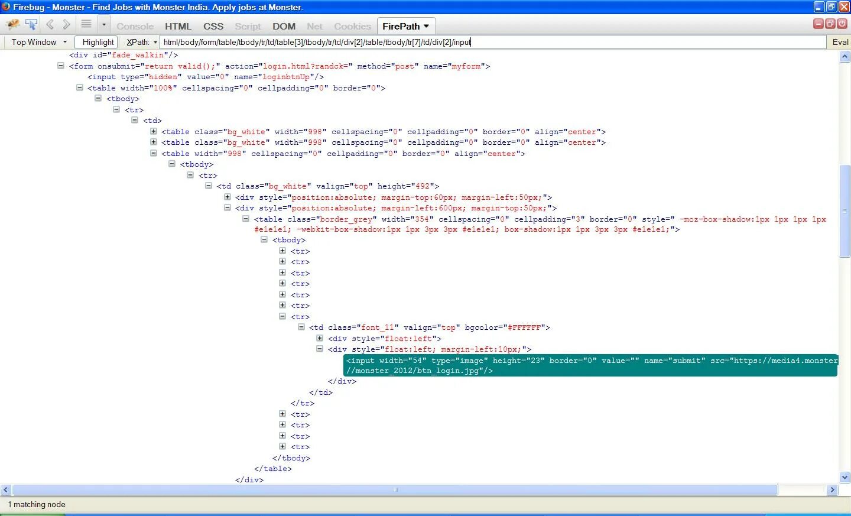Go back with the left arrow icon

coord(50,25)
